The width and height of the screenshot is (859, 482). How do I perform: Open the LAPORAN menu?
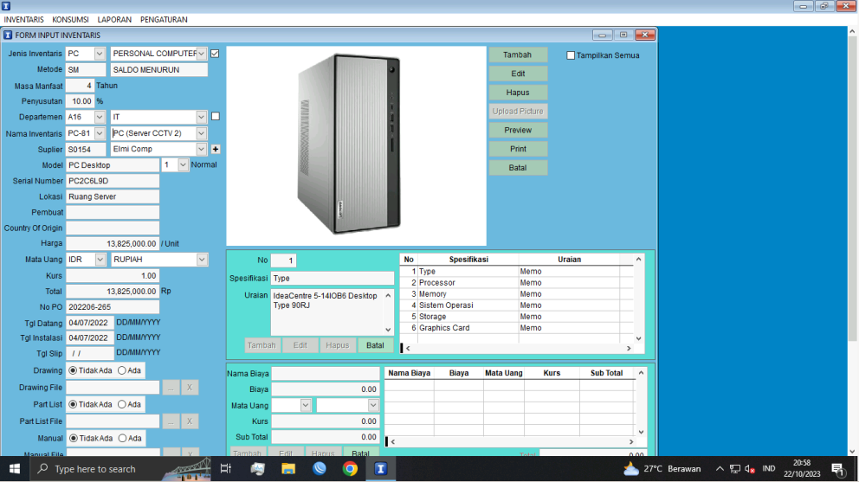click(115, 19)
